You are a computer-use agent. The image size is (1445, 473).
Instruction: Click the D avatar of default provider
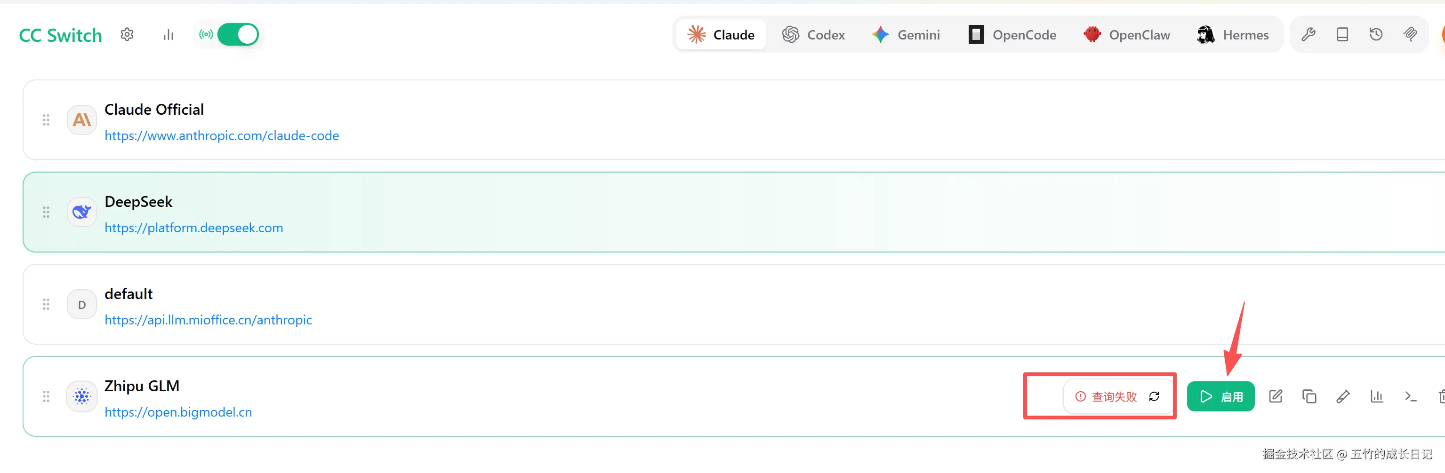(x=82, y=304)
